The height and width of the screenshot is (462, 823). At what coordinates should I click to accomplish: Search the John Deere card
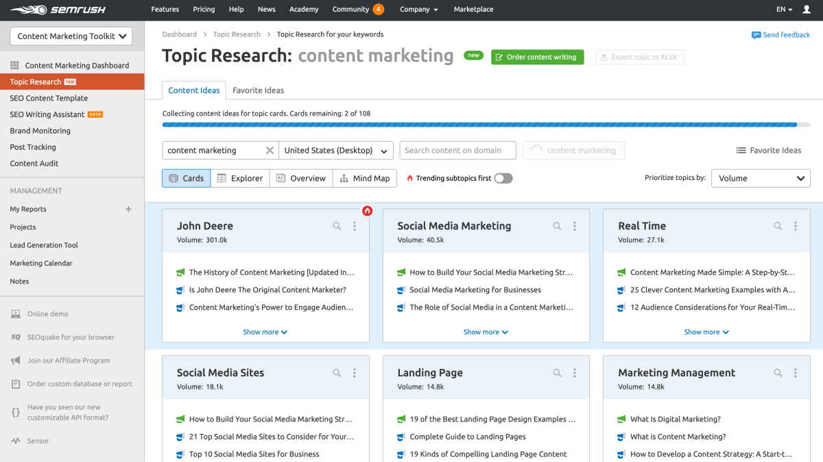[x=337, y=226]
